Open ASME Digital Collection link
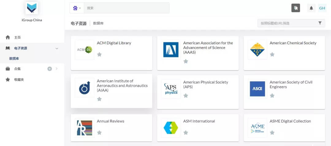Viewport: 331px width, 146px height. [x=290, y=121]
